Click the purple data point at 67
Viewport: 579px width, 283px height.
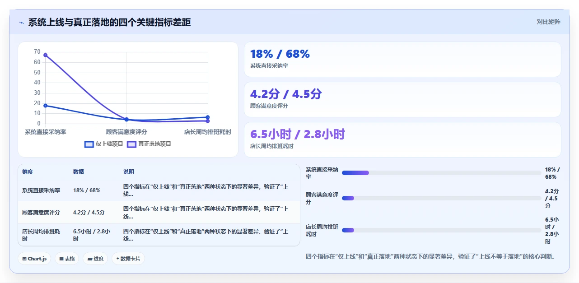click(45, 55)
